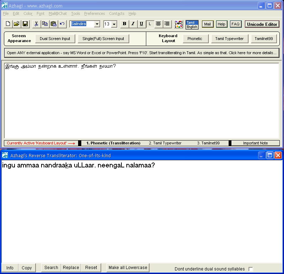Click the 'Currently Active Keyboard Layout' label
Image resolution: width=284 pixels, height=274 pixels.
tap(41, 143)
